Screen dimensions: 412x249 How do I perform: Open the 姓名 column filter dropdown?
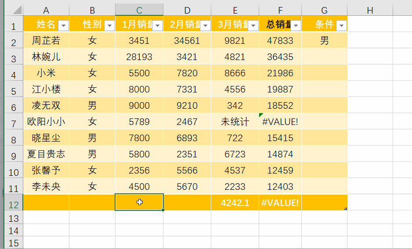click(x=63, y=25)
